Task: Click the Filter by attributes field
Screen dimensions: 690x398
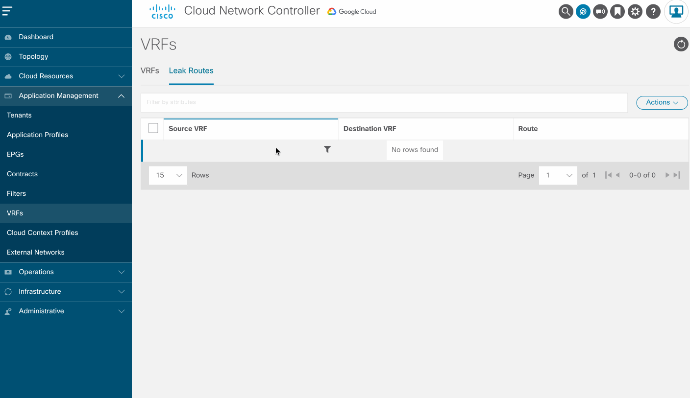Action: click(384, 102)
